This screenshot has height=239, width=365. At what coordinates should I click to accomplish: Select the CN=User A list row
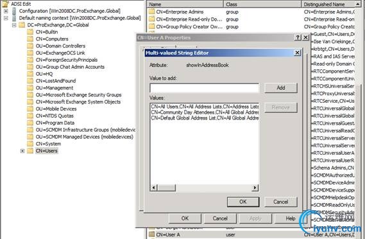(251, 235)
